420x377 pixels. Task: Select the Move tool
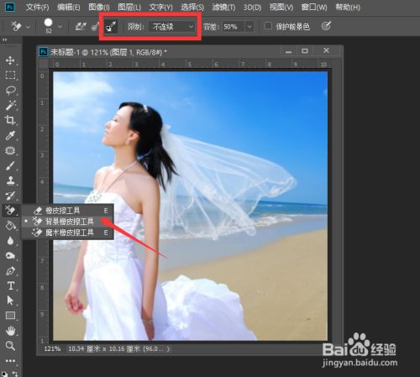click(10, 60)
